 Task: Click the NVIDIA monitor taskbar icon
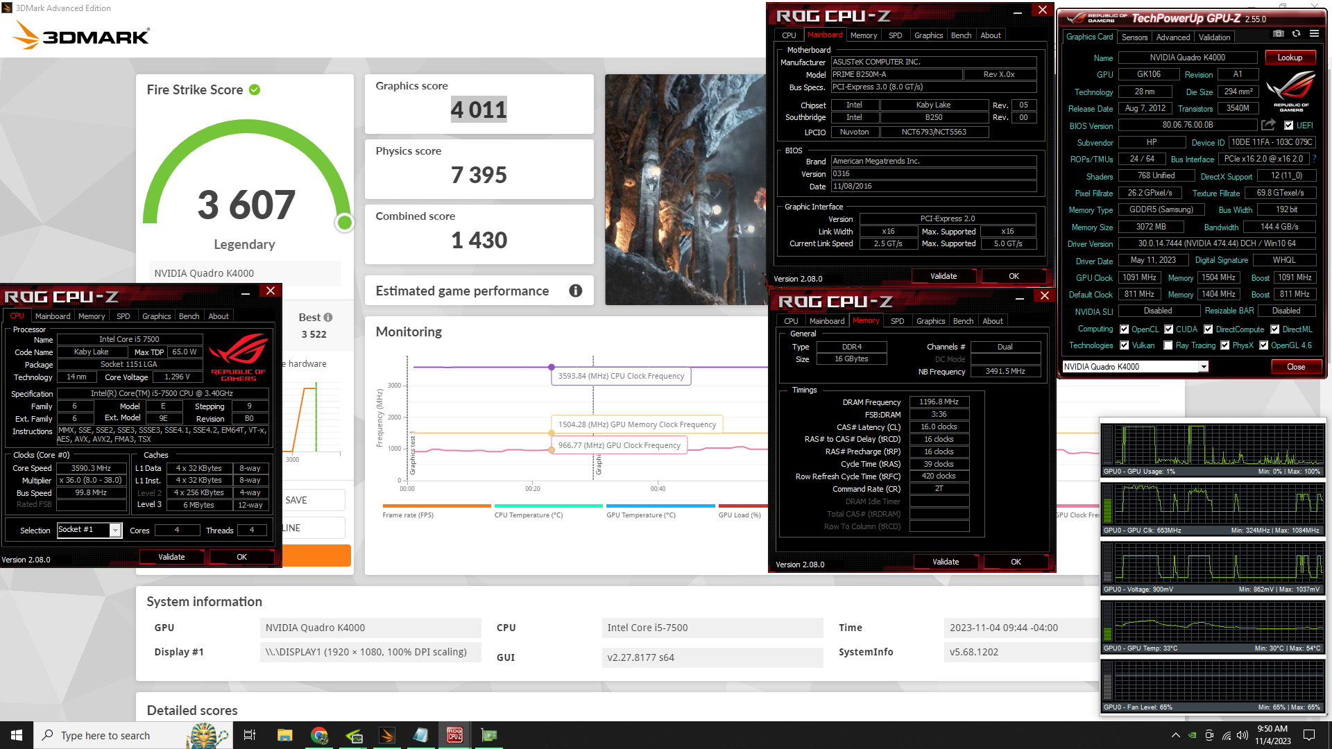353,735
